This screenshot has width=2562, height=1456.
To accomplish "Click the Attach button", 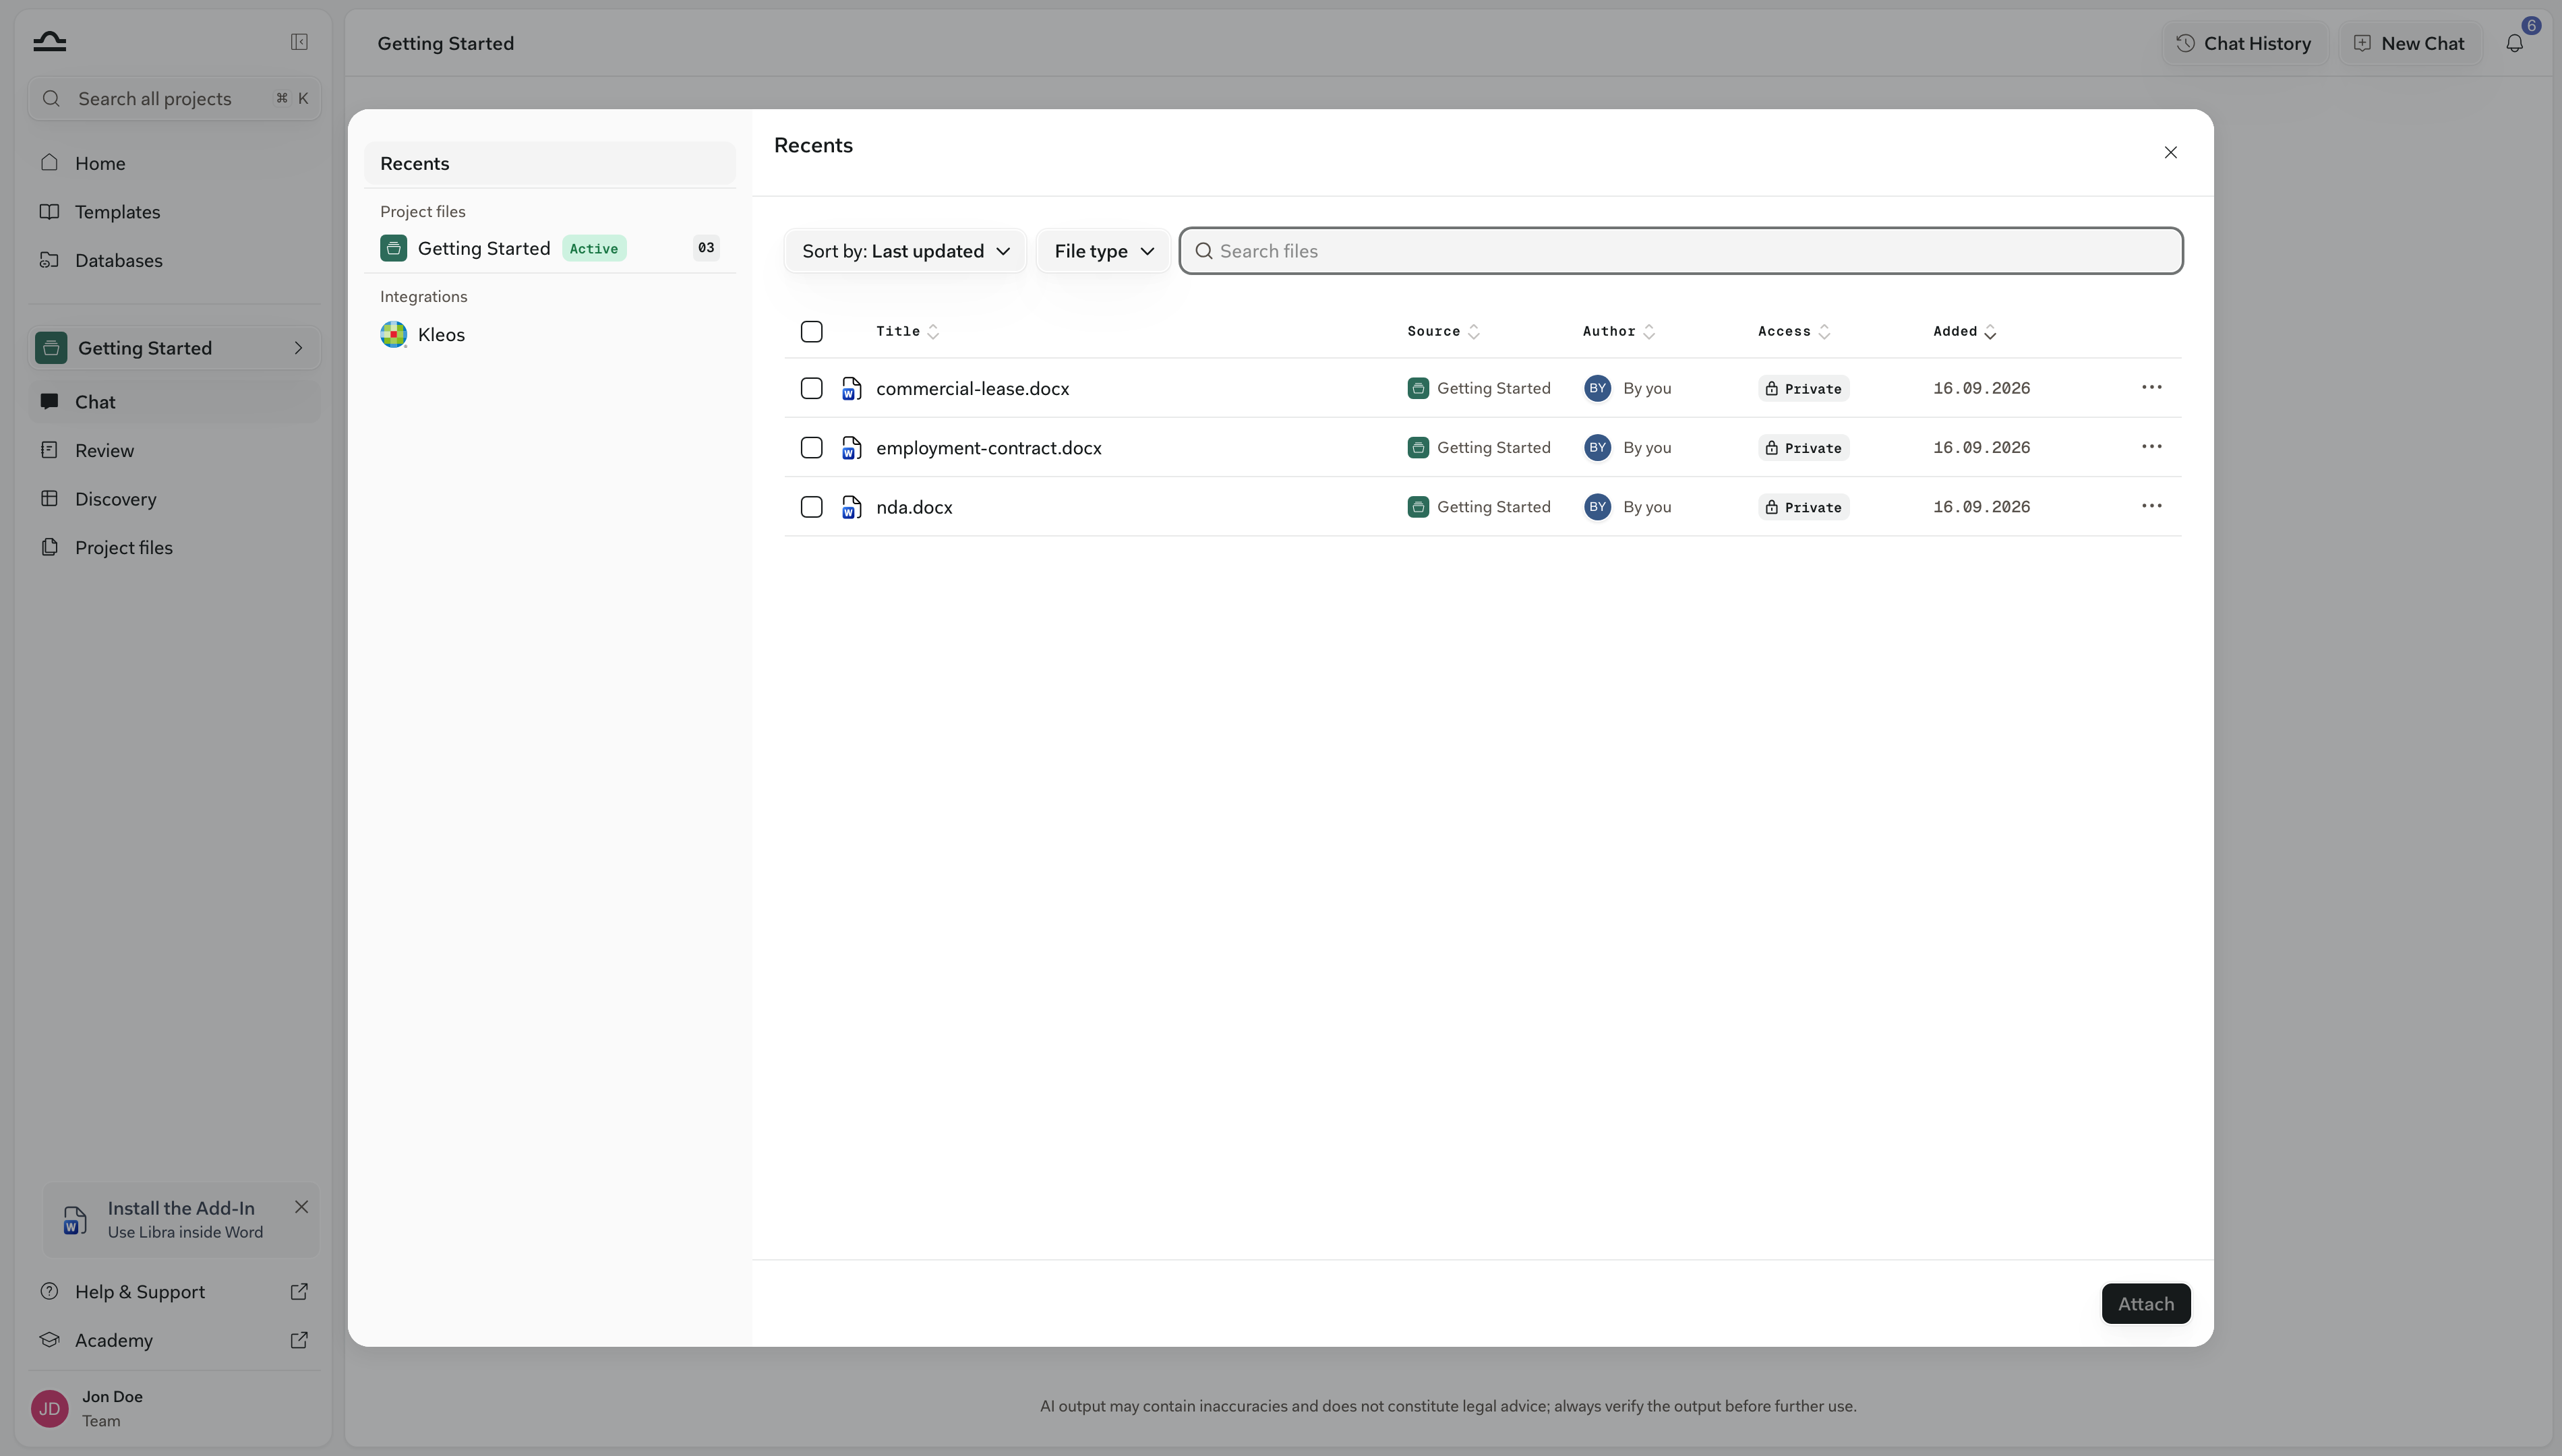I will pos(2146,1303).
